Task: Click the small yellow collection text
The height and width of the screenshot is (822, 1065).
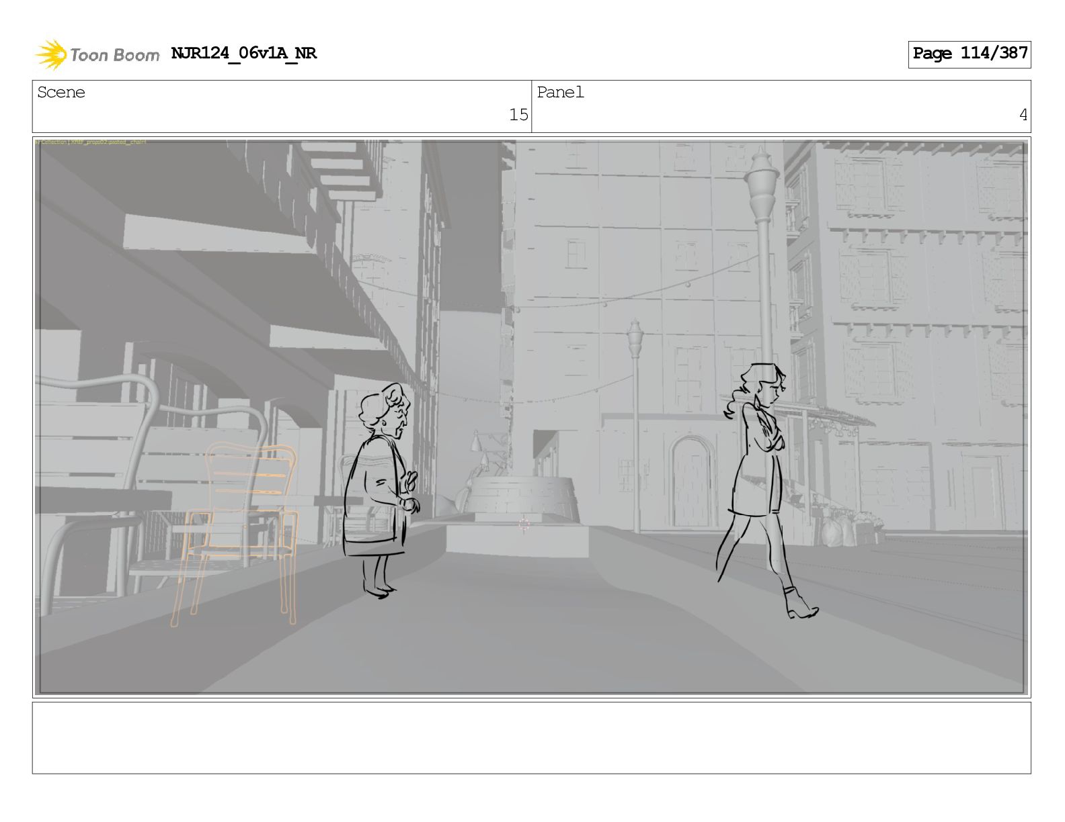Action: (91, 142)
